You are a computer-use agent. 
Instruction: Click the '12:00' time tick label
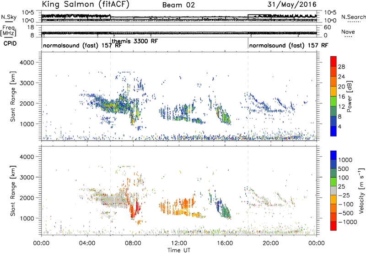point(179,243)
